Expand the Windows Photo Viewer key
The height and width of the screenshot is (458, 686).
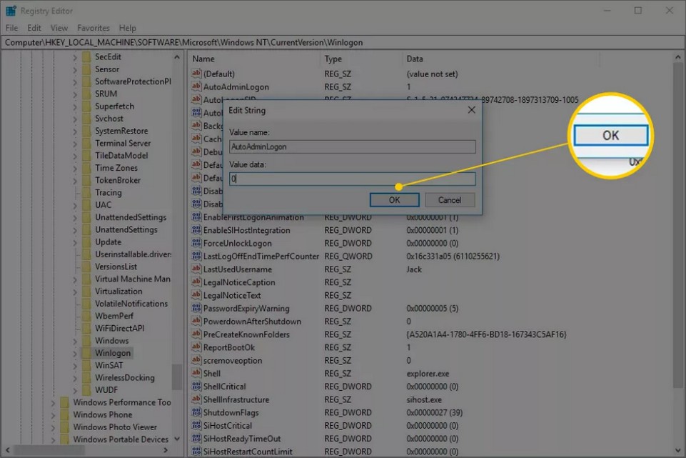[x=53, y=427]
